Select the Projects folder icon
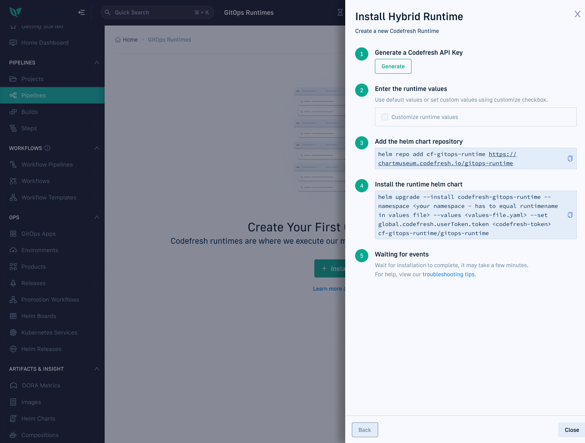Viewport: 585px width, 443px height. point(13,79)
